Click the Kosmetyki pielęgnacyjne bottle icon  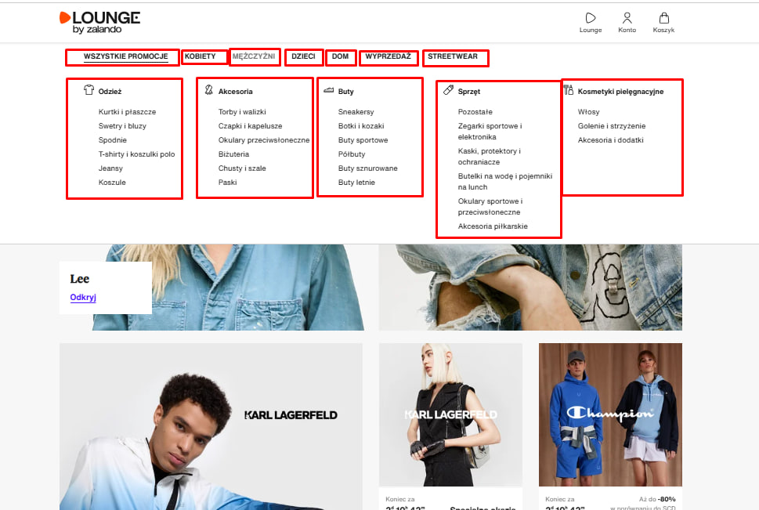point(569,89)
